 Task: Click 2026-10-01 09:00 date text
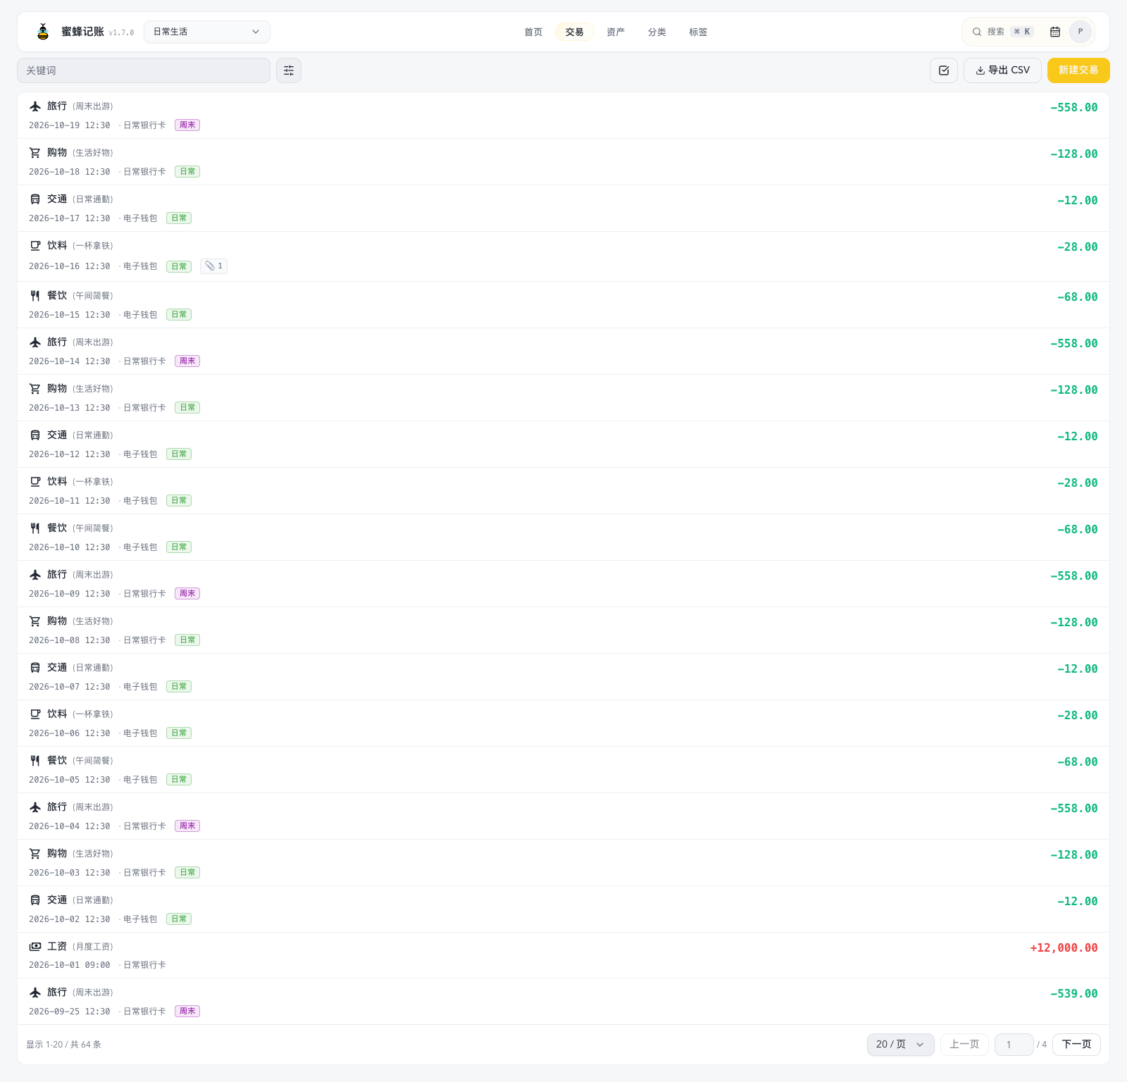tap(69, 965)
